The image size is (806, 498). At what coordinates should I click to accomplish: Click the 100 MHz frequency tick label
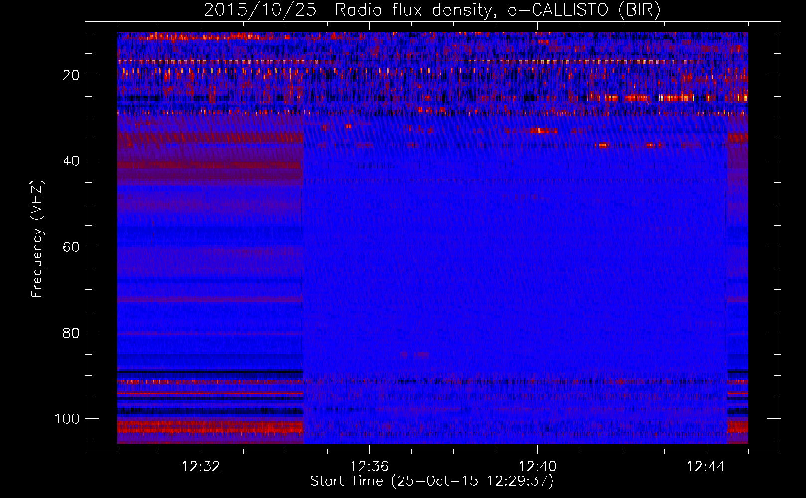(68, 419)
